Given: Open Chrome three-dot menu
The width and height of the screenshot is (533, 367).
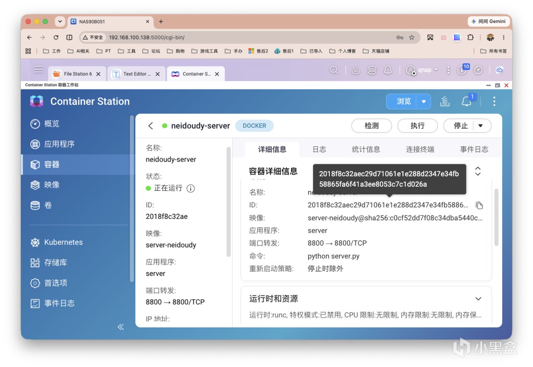Looking at the screenshot, I should click(504, 37).
